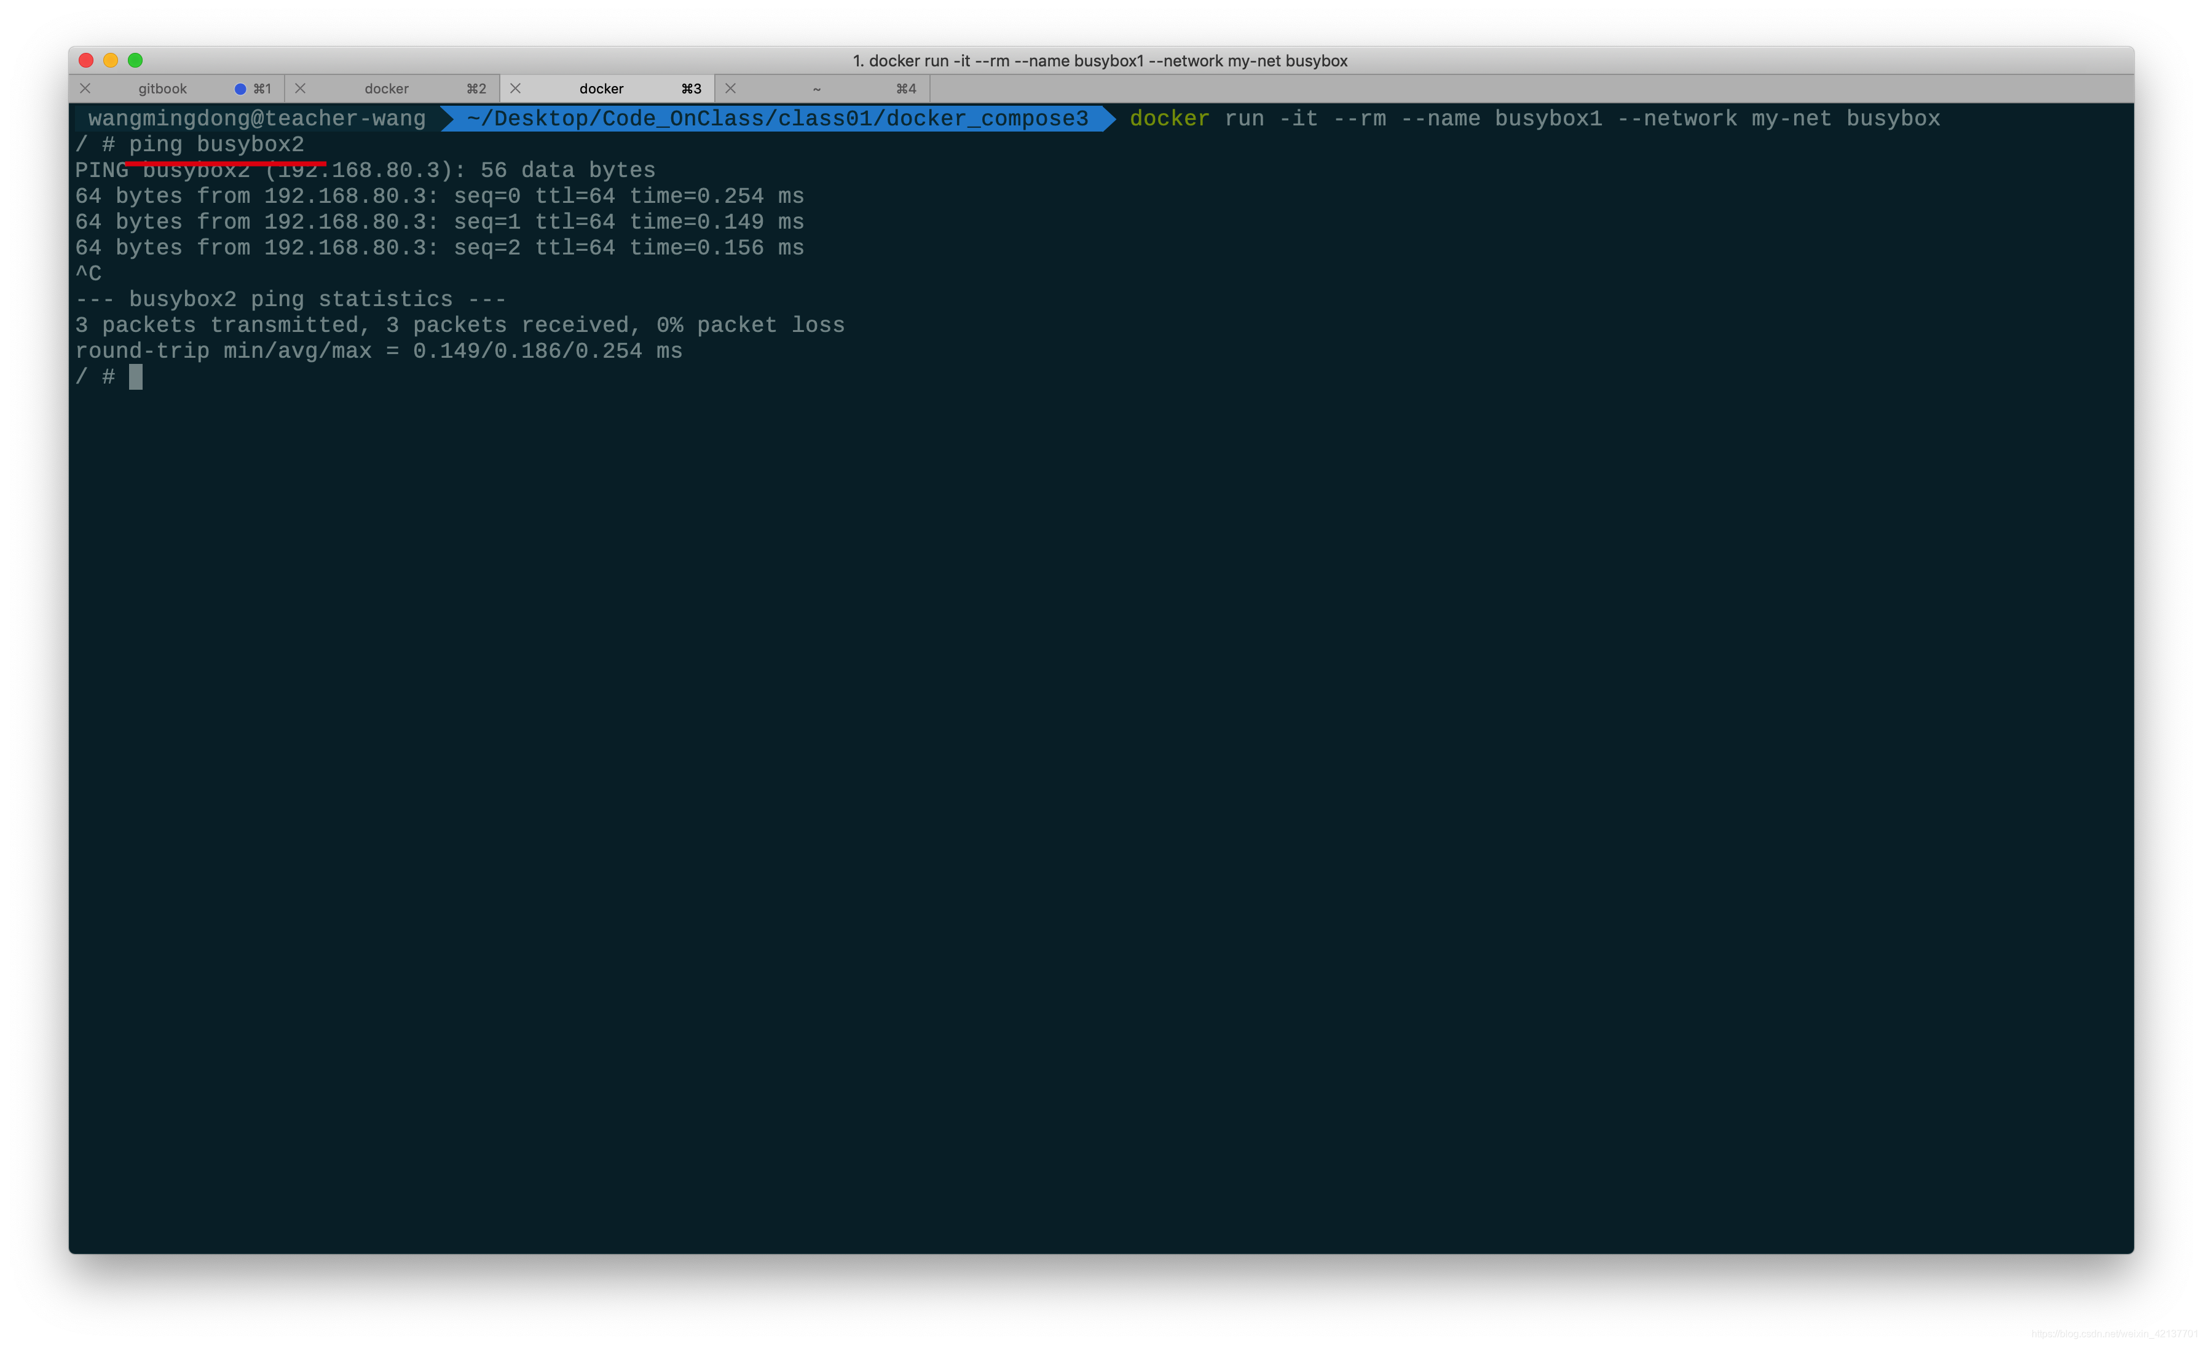This screenshot has height=1345, width=2203.
Task: Close the ~ tab with its X
Action: pos(730,89)
